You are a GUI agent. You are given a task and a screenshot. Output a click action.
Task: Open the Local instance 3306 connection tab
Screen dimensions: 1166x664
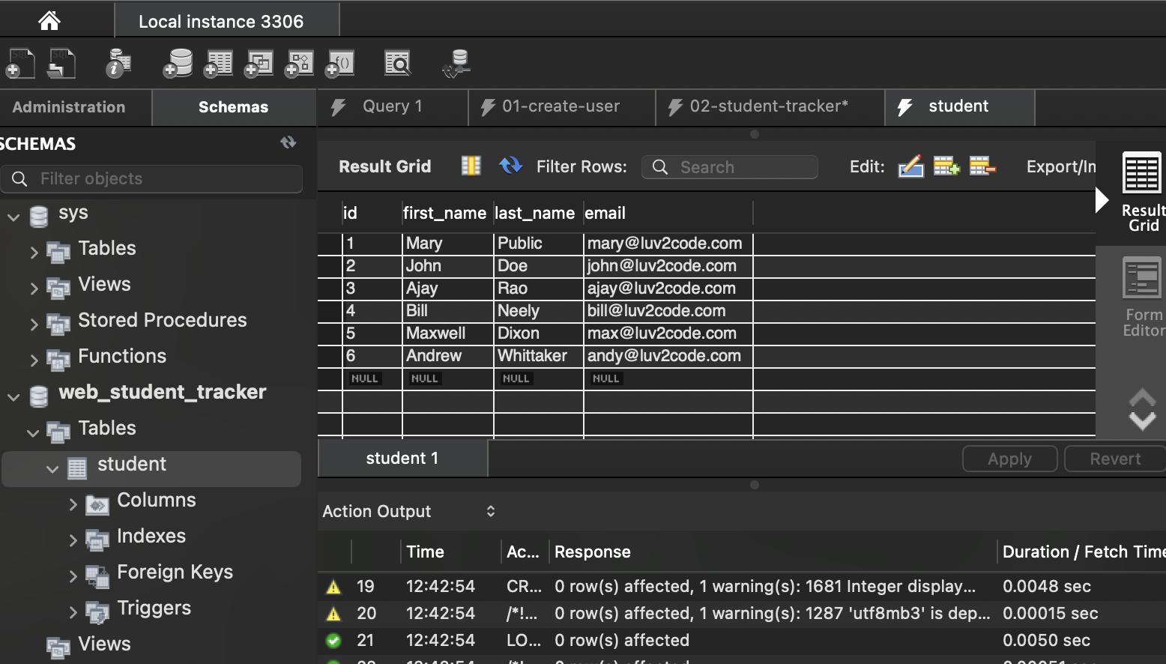click(226, 20)
